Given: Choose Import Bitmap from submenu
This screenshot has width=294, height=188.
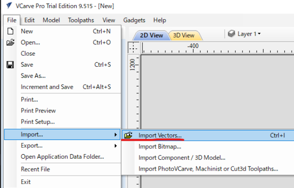Looking at the screenshot, I should pyautogui.click(x=160, y=147).
